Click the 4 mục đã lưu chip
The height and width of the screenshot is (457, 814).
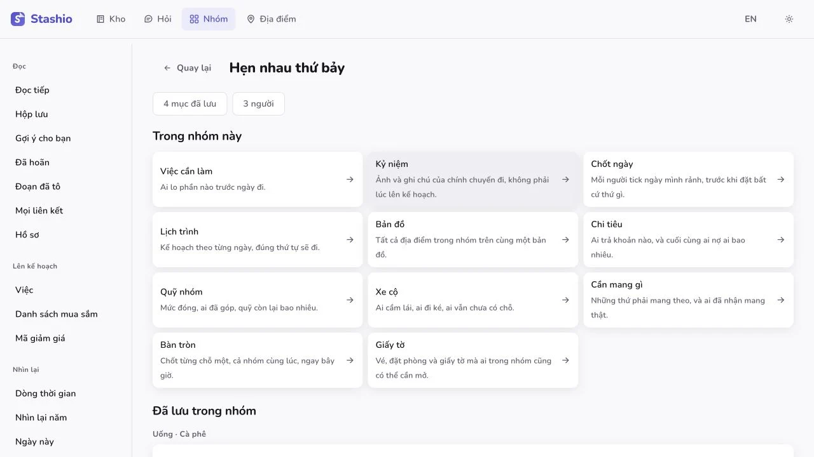[190, 103]
